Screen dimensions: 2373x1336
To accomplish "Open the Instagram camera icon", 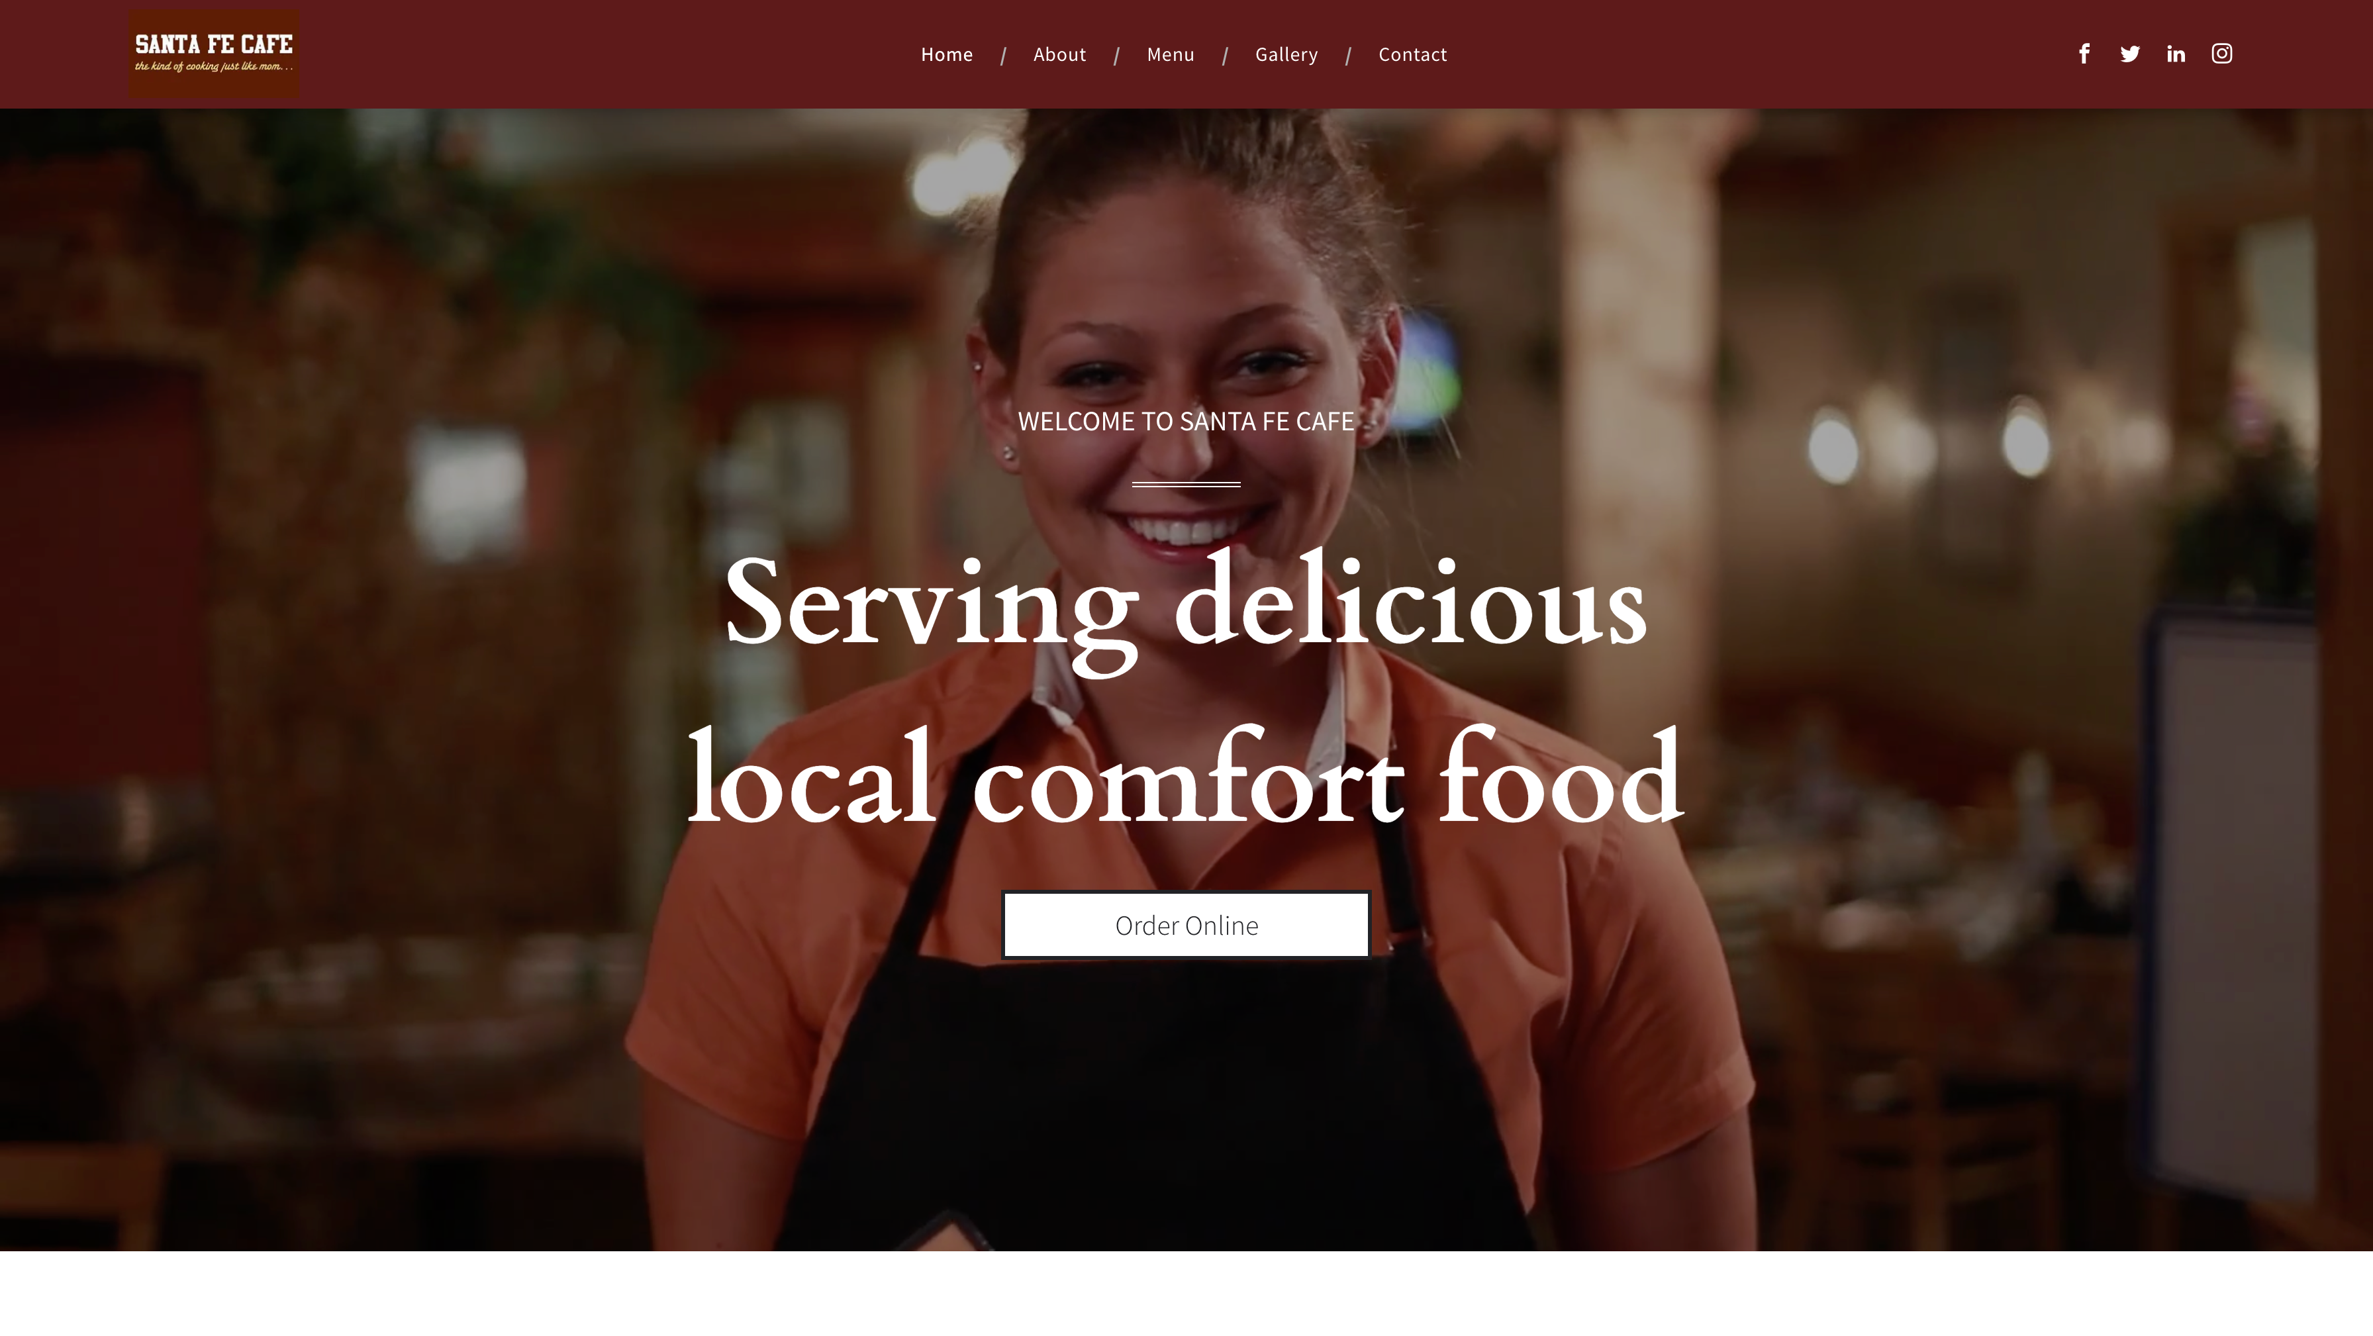I will coord(2222,54).
